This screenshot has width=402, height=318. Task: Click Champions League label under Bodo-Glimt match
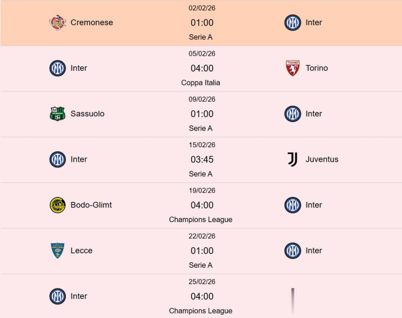coord(201,220)
